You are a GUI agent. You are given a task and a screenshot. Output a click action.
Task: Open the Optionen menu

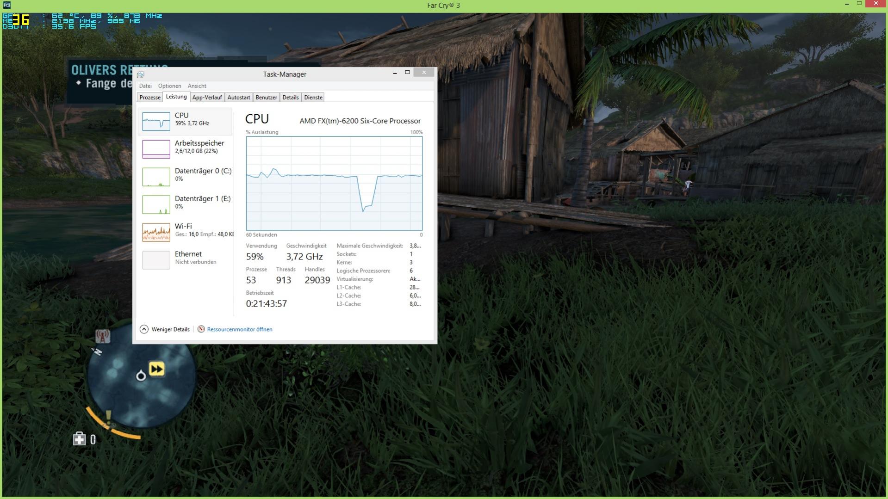point(169,86)
